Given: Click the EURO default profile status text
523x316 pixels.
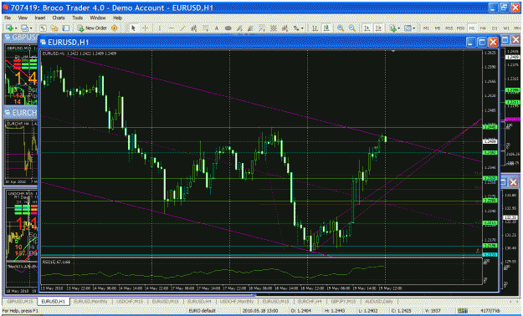Looking at the screenshot, I should (x=203, y=311).
